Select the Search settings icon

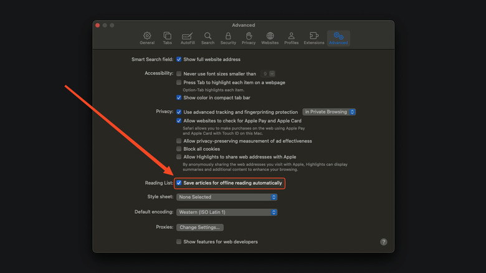207,38
